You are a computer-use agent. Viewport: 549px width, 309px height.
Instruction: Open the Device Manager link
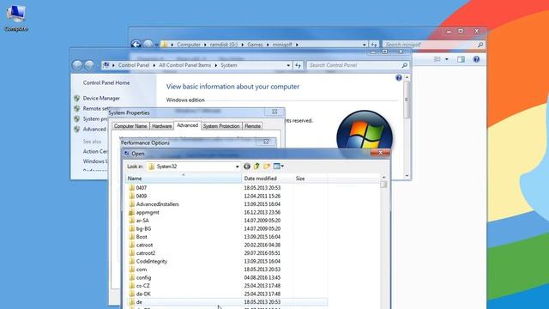[101, 99]
